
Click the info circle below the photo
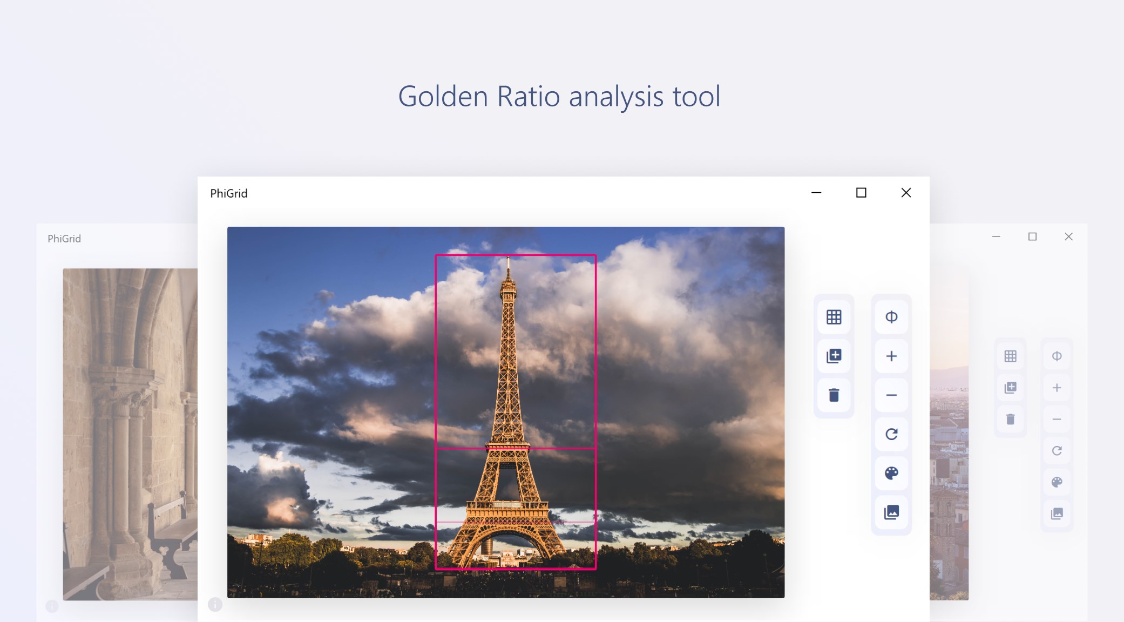(x=215, y=604)
